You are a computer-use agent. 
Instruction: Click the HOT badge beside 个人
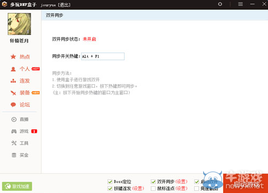pos(36,69)
